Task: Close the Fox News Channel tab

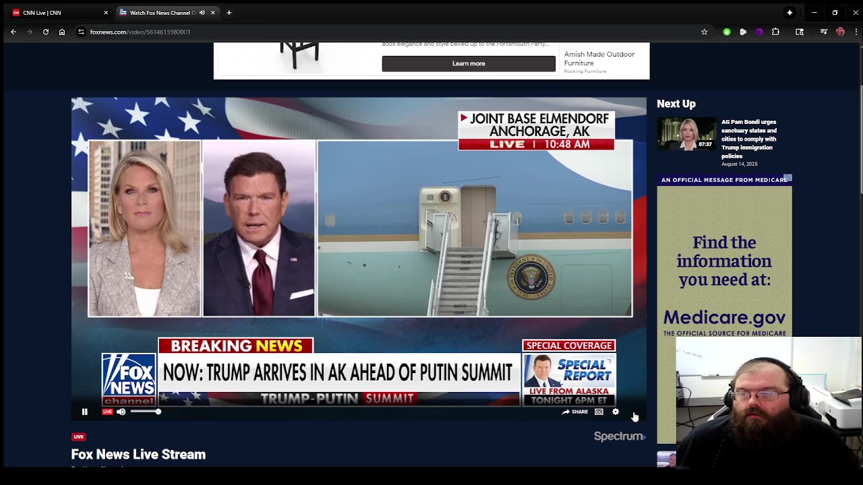Action: coord(213,13)
